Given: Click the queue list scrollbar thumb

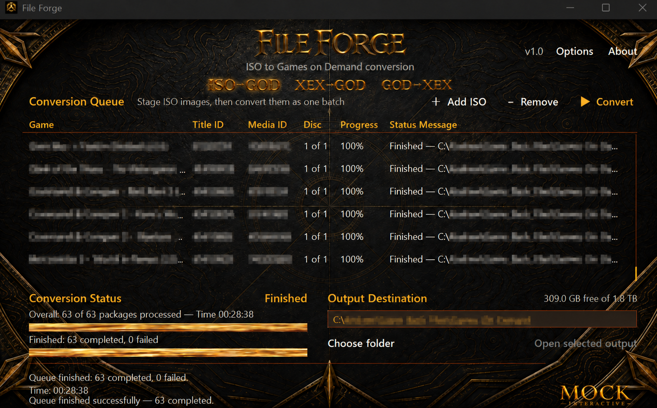Looking at the screenshot, I should tap(636, 273).
